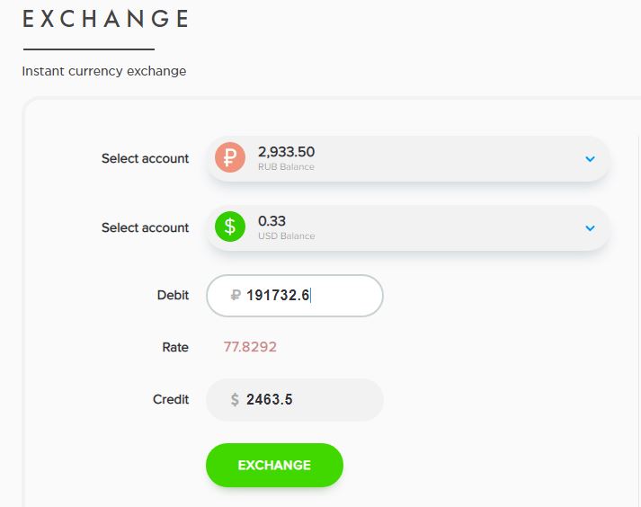Click the Select account label beside USD
The height and width of the screenshot is (507, 641).
145,227
